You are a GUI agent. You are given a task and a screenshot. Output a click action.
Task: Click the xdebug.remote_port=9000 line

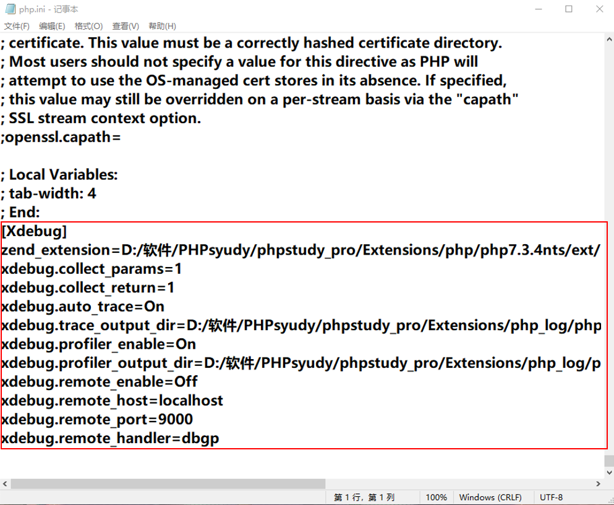[97, 419]
